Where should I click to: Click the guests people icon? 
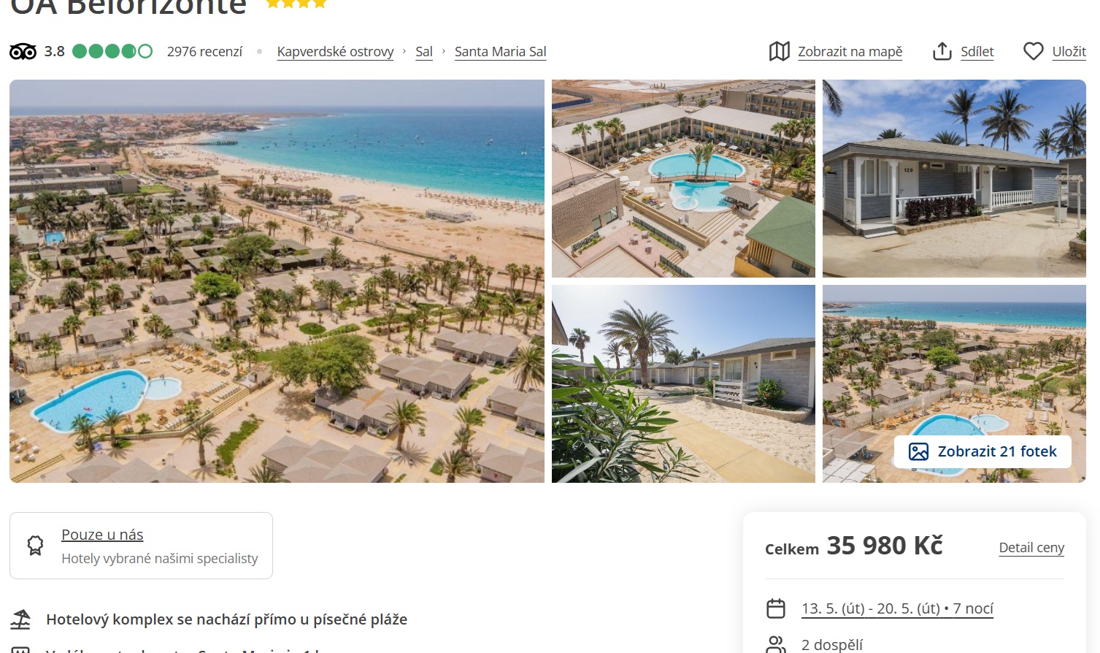pyautogui.click(x=776, y=644)
